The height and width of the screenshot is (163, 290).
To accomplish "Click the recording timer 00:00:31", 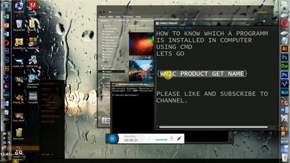I will click(x=131, y=140).
